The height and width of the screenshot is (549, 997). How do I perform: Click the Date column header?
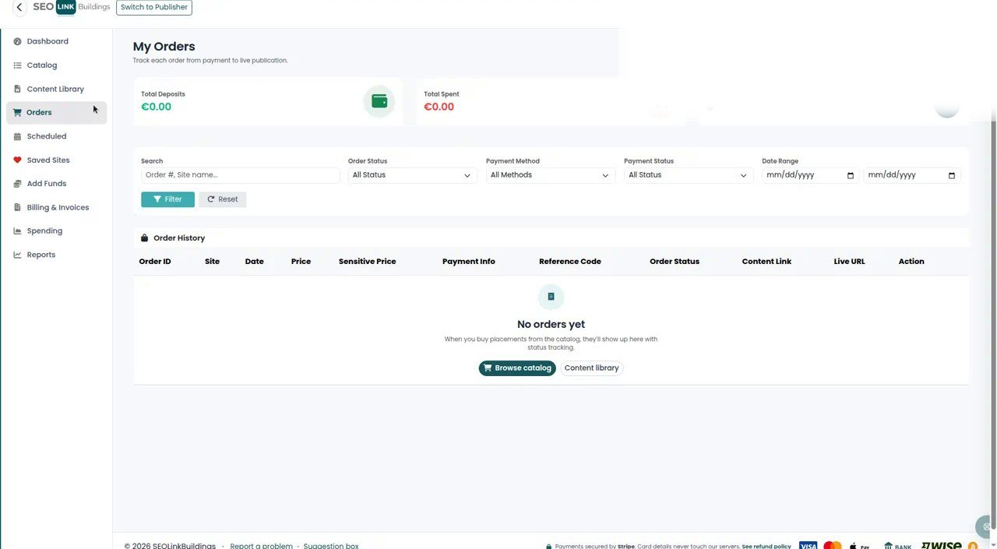coord(254,262)
